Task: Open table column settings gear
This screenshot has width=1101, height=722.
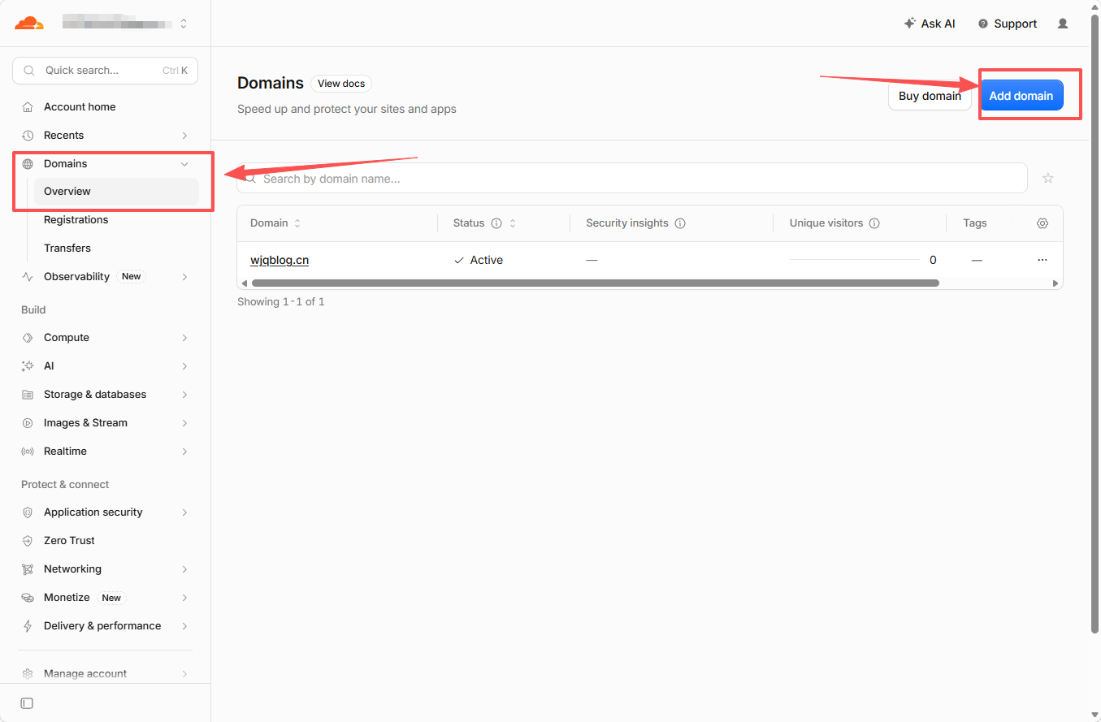Action: click(x=1042, y=223)
